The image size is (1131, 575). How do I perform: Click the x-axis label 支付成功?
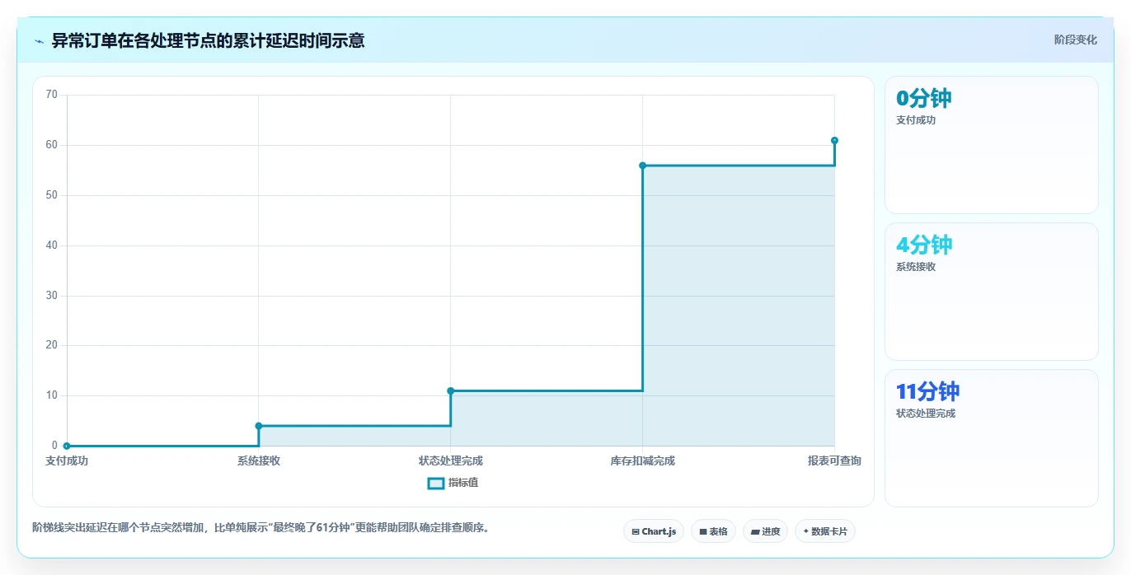point(67,460)
